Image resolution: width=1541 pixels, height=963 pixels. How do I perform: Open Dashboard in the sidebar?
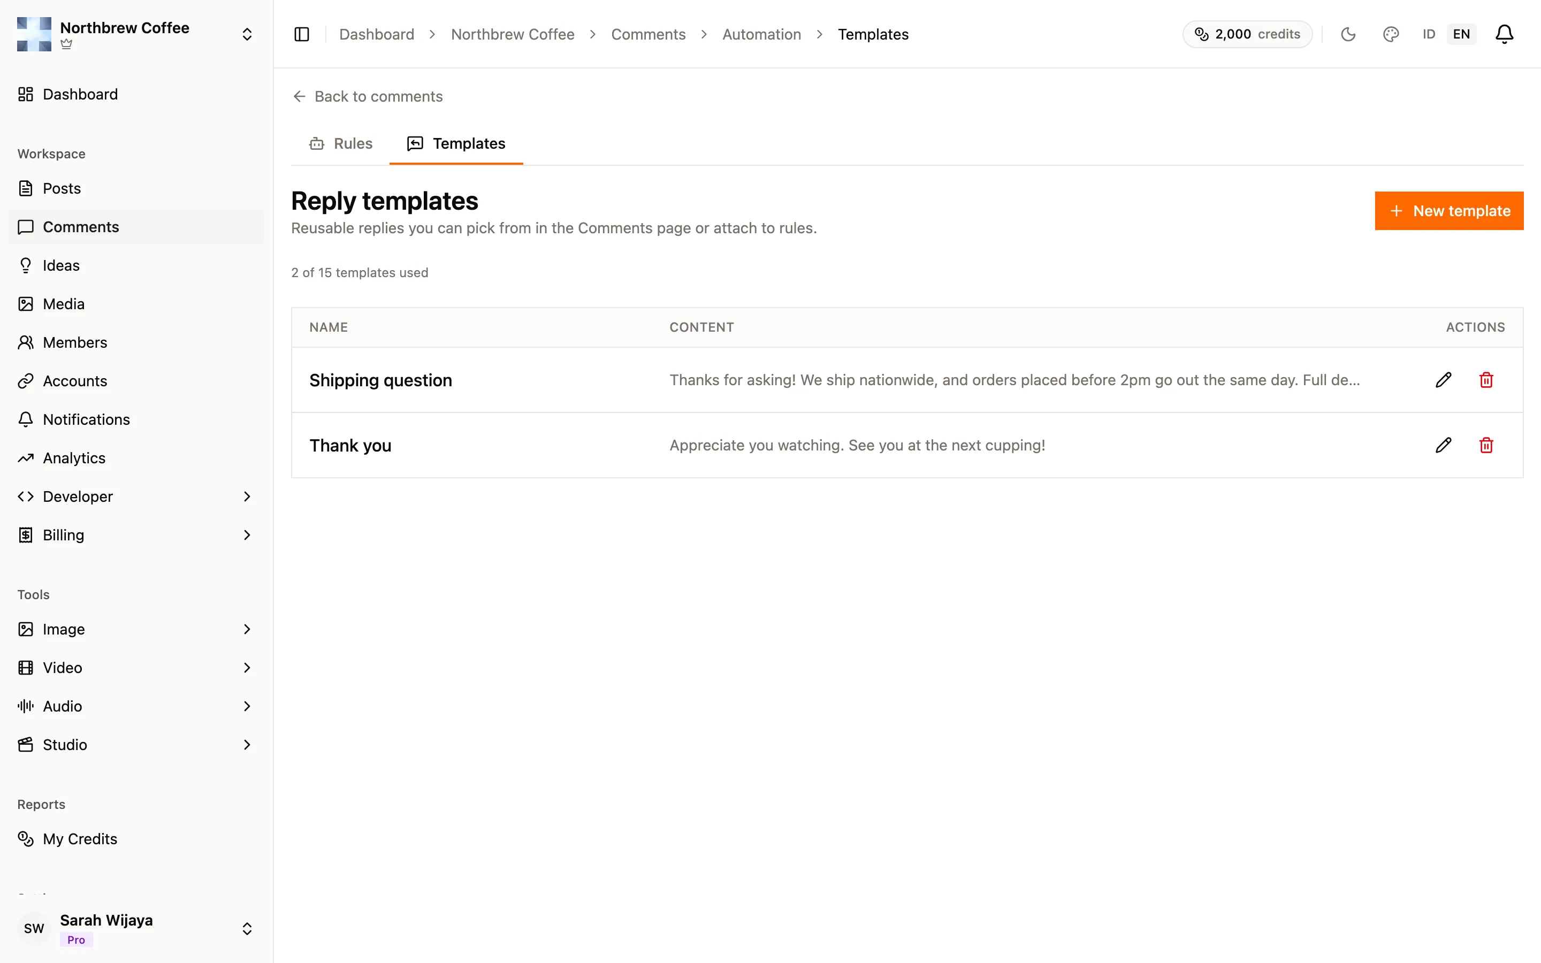pyautogui.click(x=136, y=94)
